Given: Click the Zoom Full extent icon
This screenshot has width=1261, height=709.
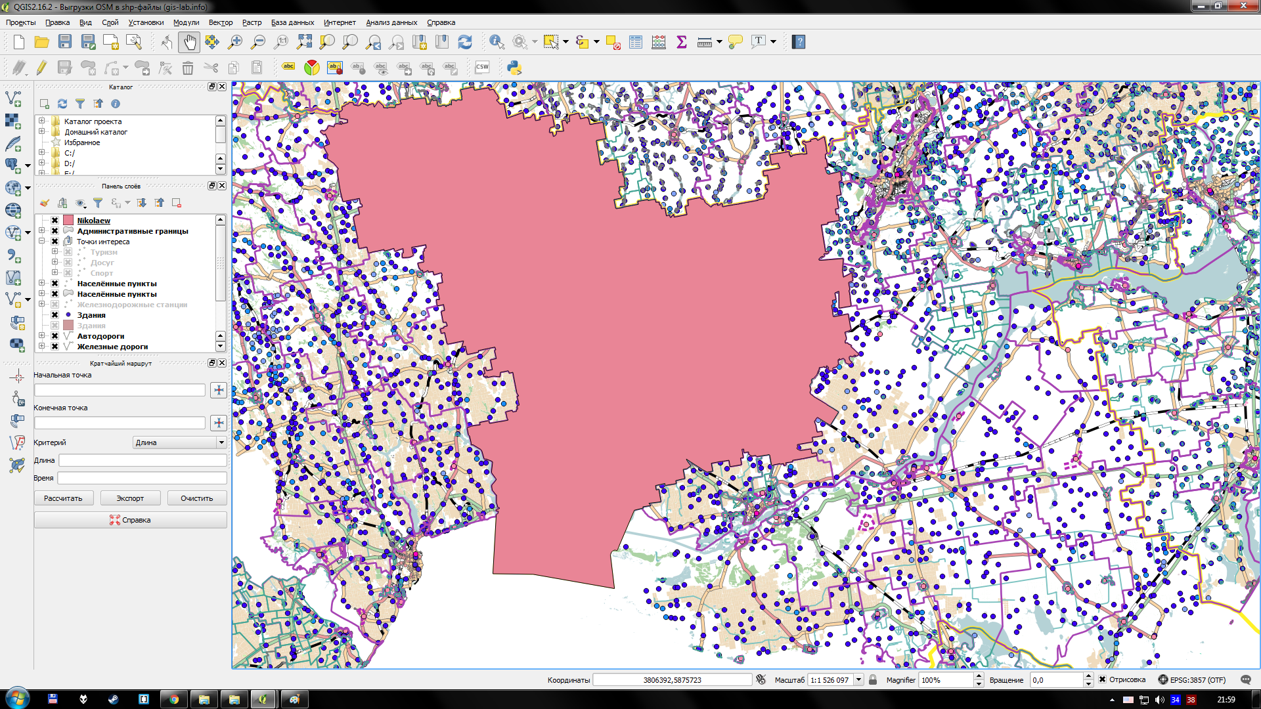Looking at the screenshot, I should [x=304, y=42].
